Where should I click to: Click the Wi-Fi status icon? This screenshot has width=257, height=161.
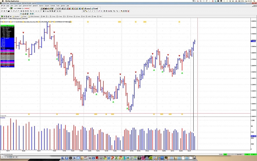pos(230,1)
